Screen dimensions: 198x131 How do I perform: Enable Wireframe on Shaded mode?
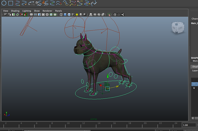pyautogui.click(x=69, y=15)
